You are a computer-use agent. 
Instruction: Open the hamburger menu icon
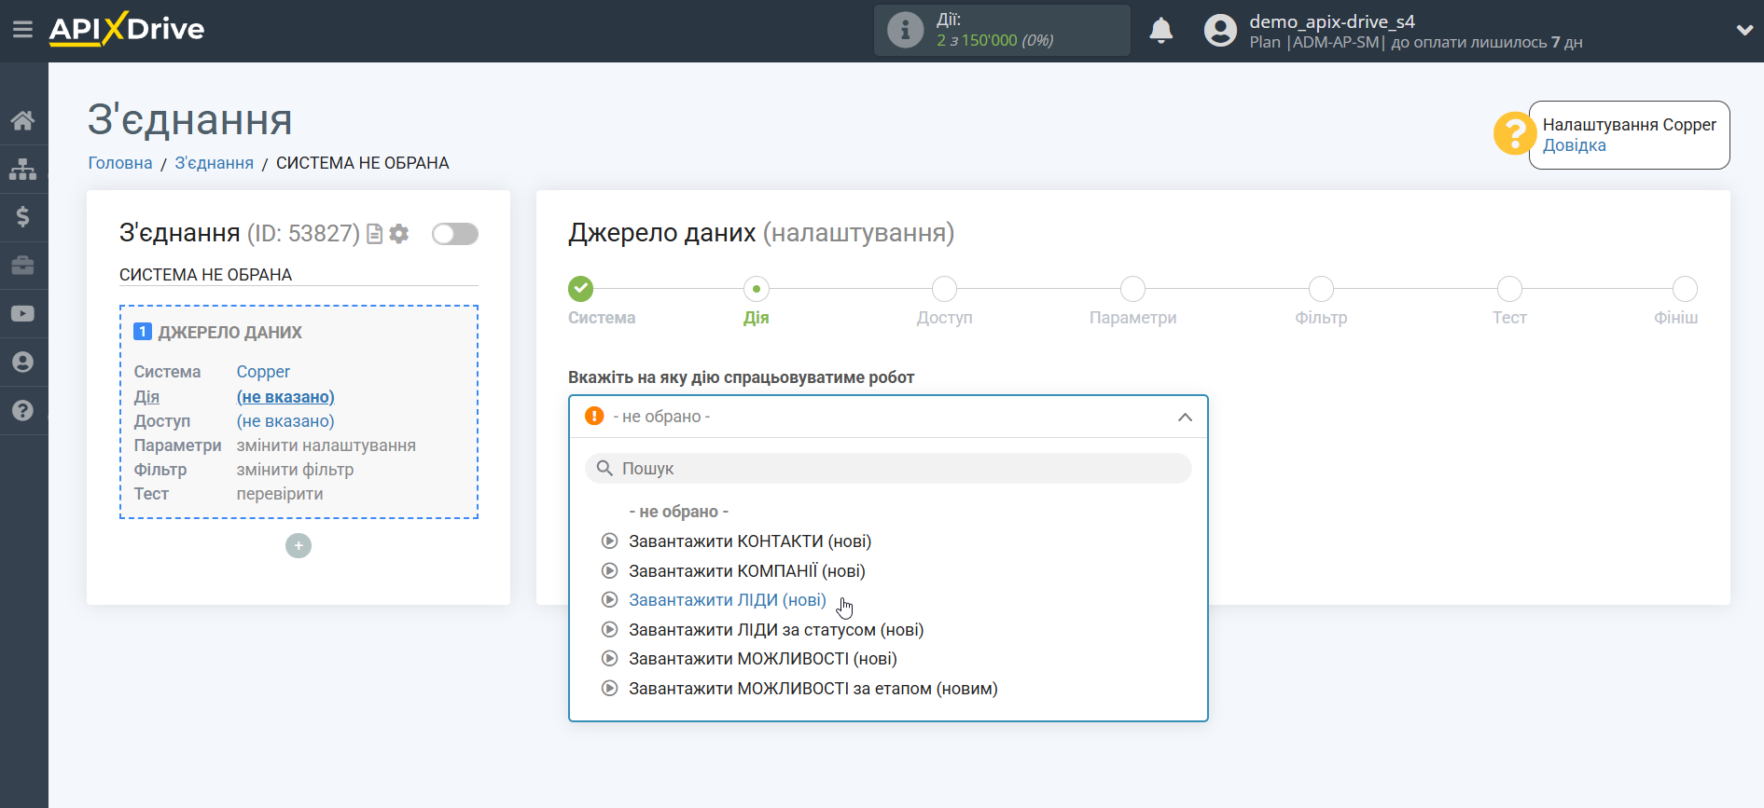pos(22,30)
